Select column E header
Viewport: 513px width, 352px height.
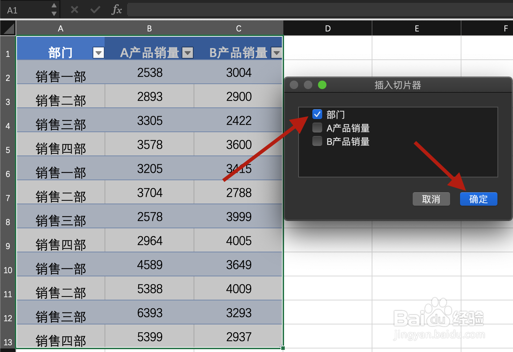point(417,28)
